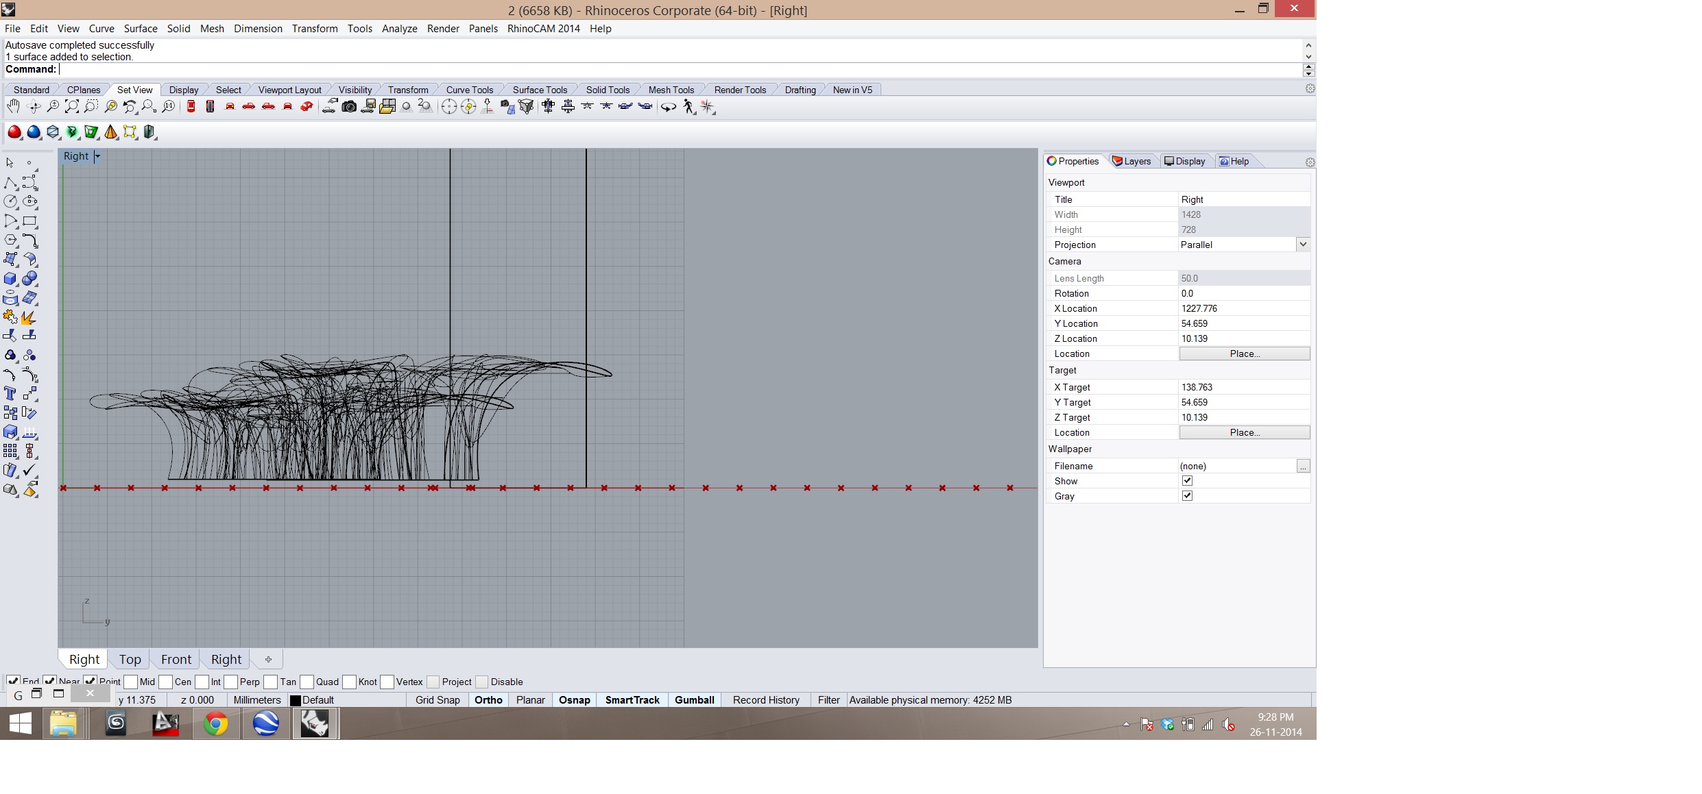Image resolution: width=1702 pixels, height=794 pixels.
Task: Select the Pan view hand tool
Action: [x=13, y=106]
